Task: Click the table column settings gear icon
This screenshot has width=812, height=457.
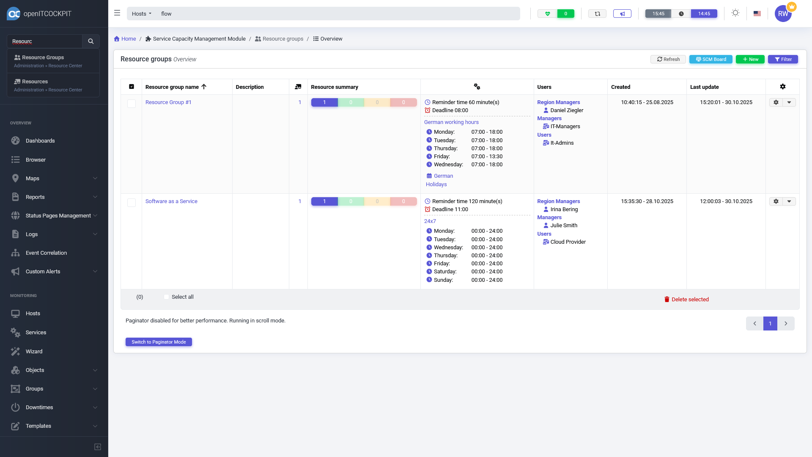Action: coord(782,87)
